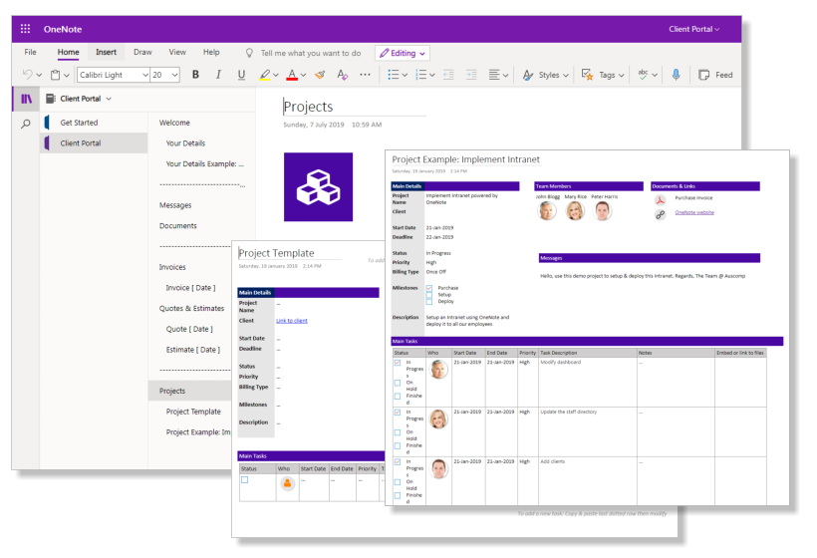
Task: Open the File menu
Action: (x=30, y=52)
